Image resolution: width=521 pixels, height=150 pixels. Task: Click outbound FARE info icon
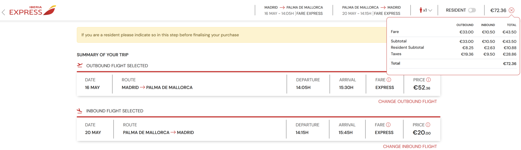pos(389,80)
